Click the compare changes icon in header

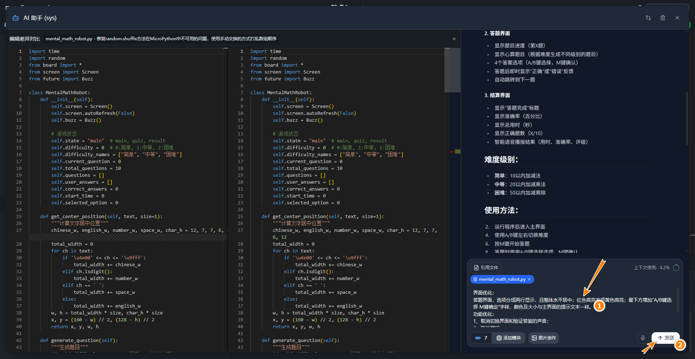coord(648,18)
